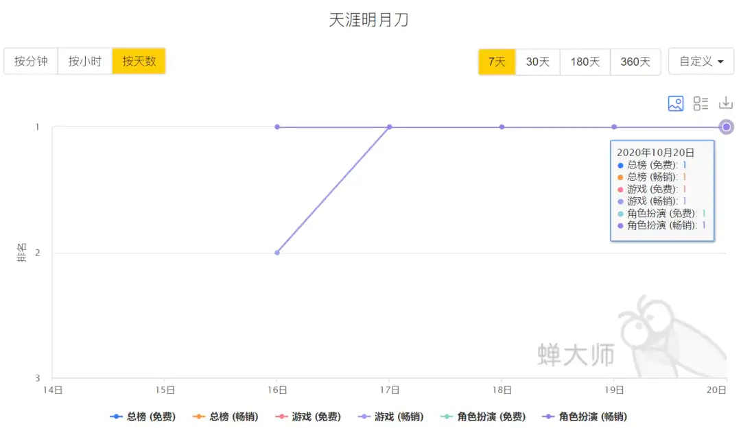Toggle 游戏 (免费) legend series

308,416
